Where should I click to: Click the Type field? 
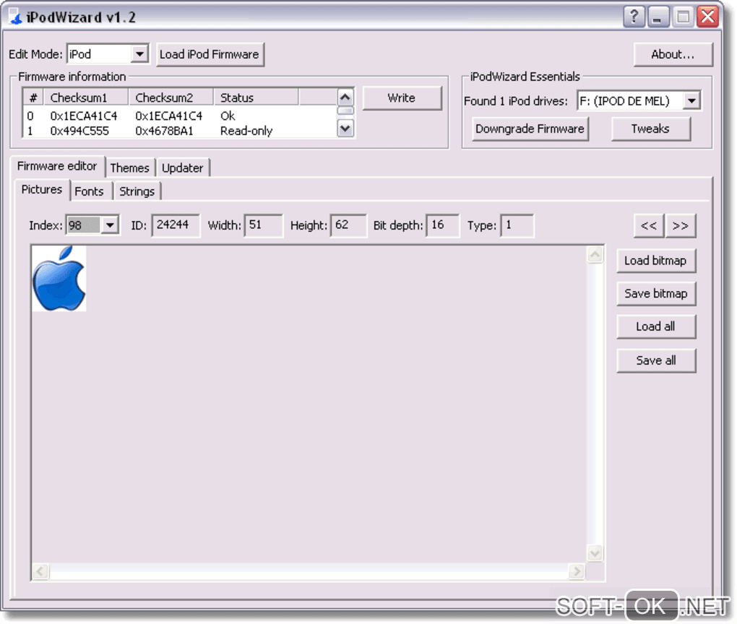click(x=517, y=225)
